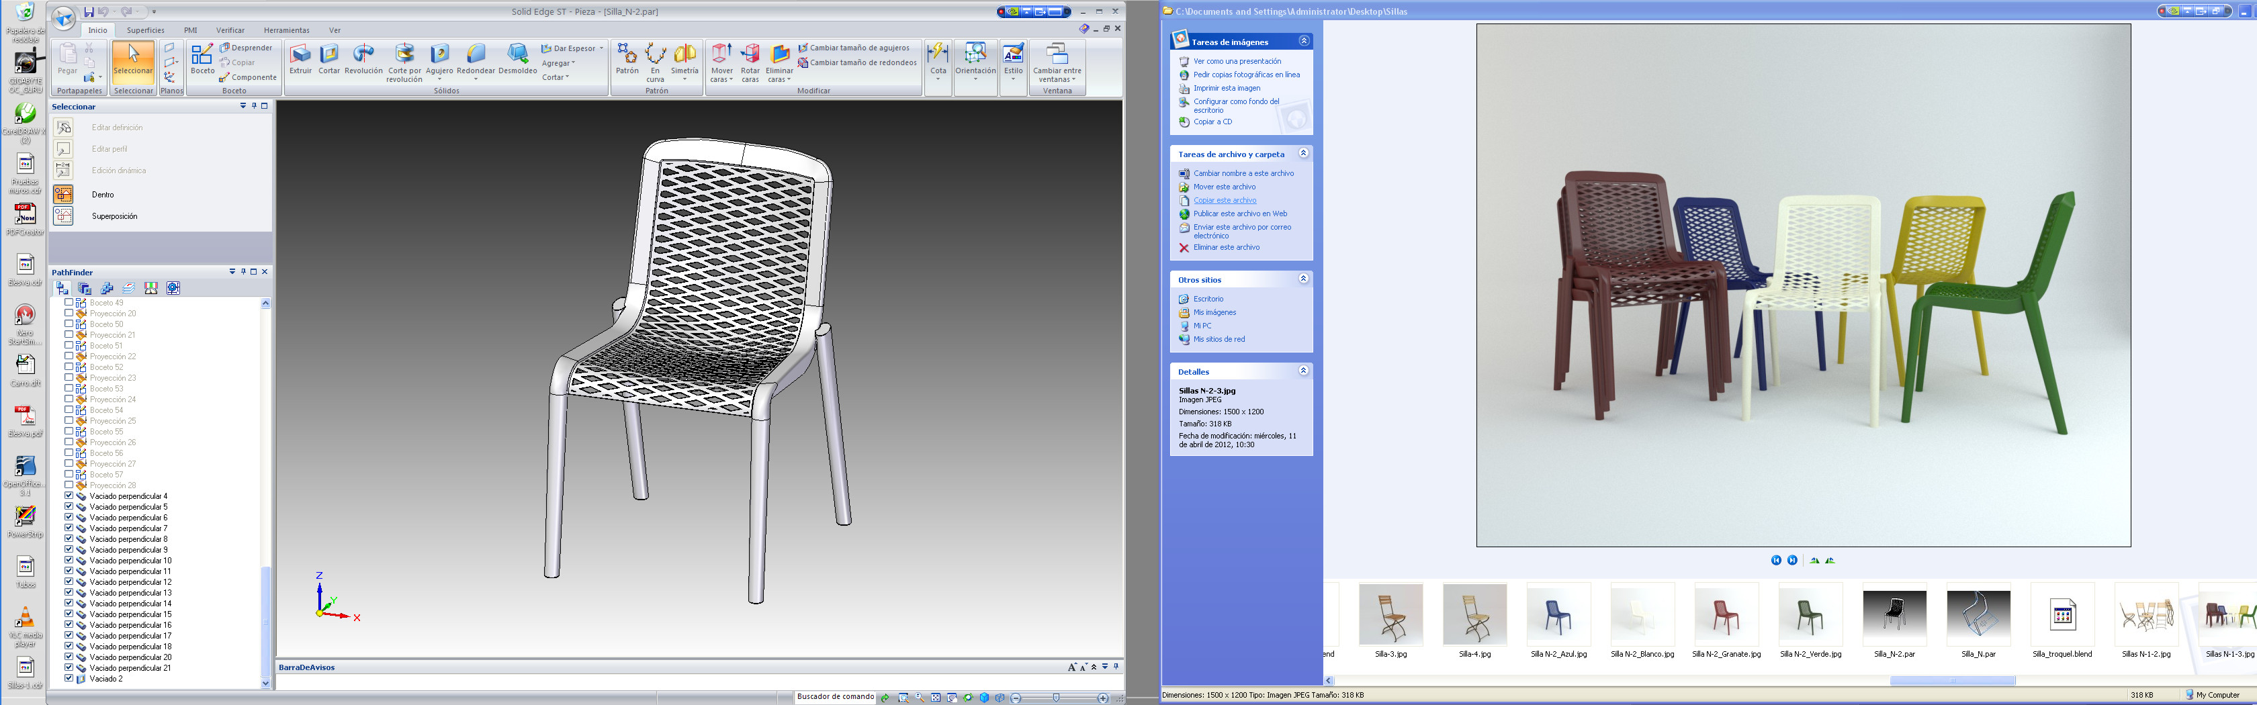Open the Estilo tool
This screenshot has width=2257, height=705.
[1013, 60]
